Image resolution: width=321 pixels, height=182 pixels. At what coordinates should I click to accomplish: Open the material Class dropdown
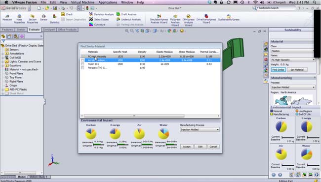293,51
